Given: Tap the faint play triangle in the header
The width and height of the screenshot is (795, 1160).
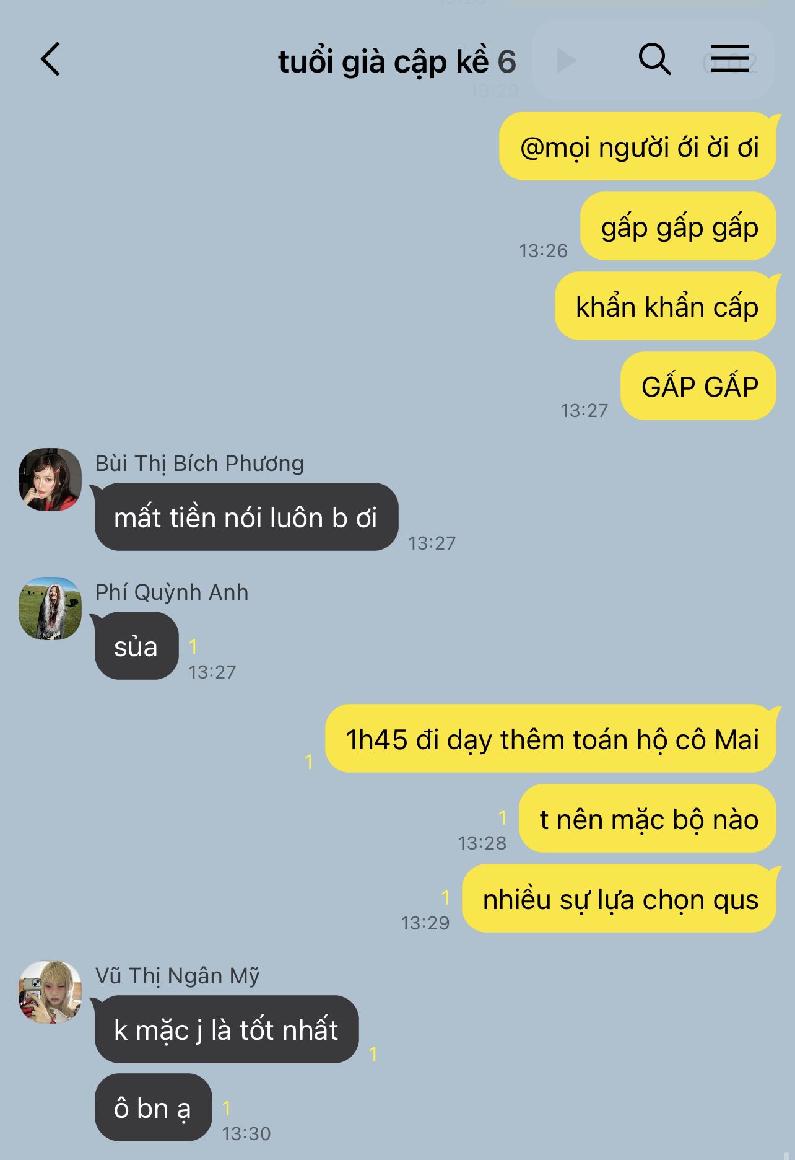Looking at the screenshot, I should [x=566, y=61].
